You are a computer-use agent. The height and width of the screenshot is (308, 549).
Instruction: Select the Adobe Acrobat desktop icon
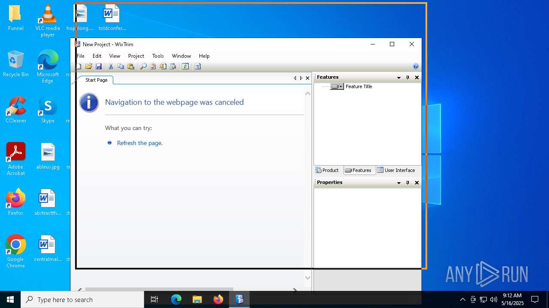[16, 159]
